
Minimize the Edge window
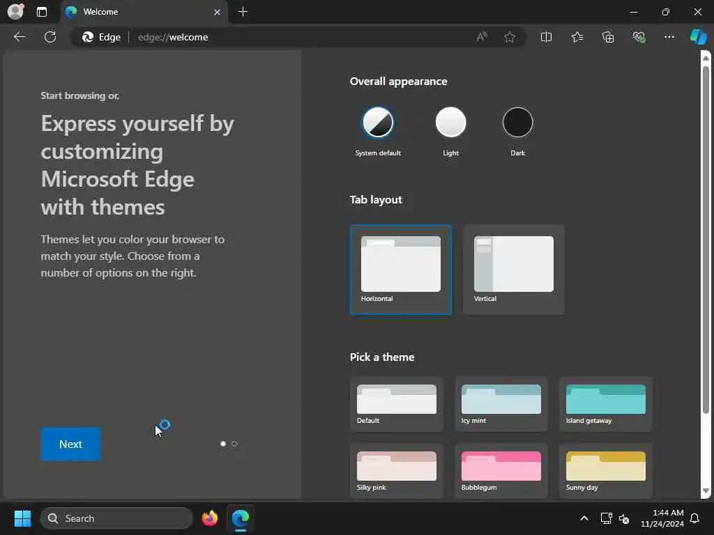click(x=633, y=12)
